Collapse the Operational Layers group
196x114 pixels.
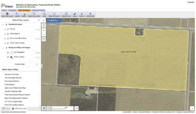(x=3, y=25)
